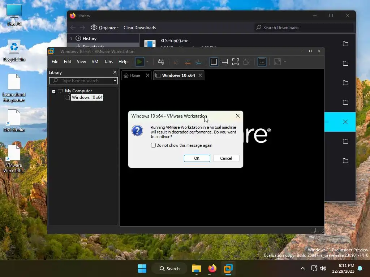Screen dimensions: 370x277
Task: Close the Windows 10 x64 tab
Action: point(200,75)
